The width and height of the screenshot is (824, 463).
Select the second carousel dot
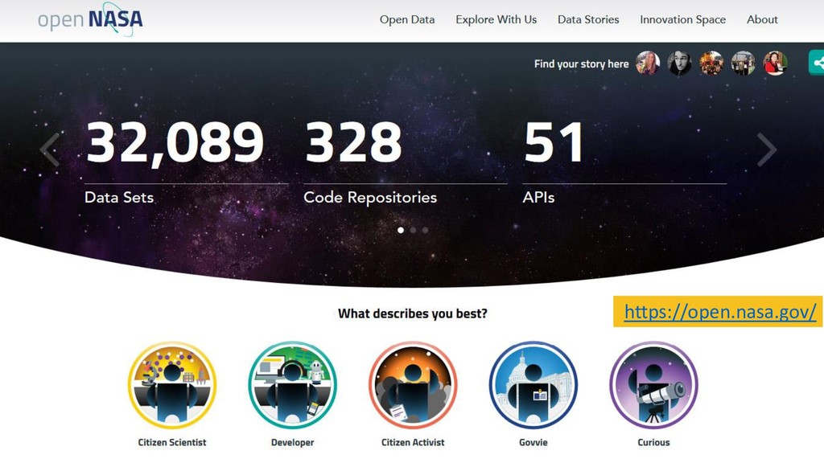pos(413,230)
